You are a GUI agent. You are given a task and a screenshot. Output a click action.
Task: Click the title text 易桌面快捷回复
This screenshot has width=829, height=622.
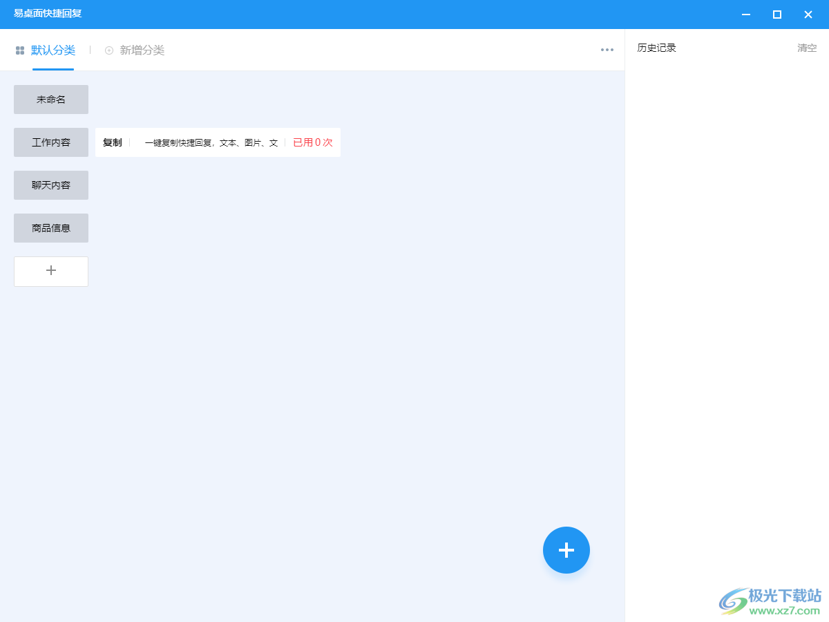tap(48, 14)
